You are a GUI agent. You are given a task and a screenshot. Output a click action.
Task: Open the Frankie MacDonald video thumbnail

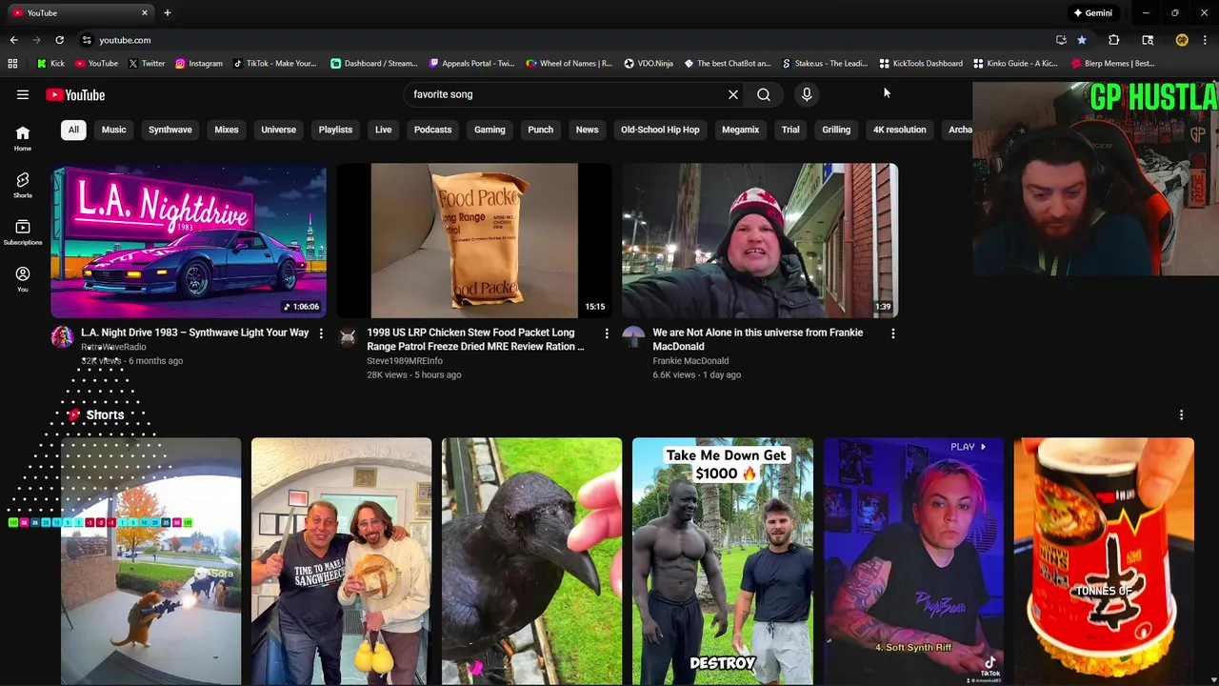click(760, 240)
